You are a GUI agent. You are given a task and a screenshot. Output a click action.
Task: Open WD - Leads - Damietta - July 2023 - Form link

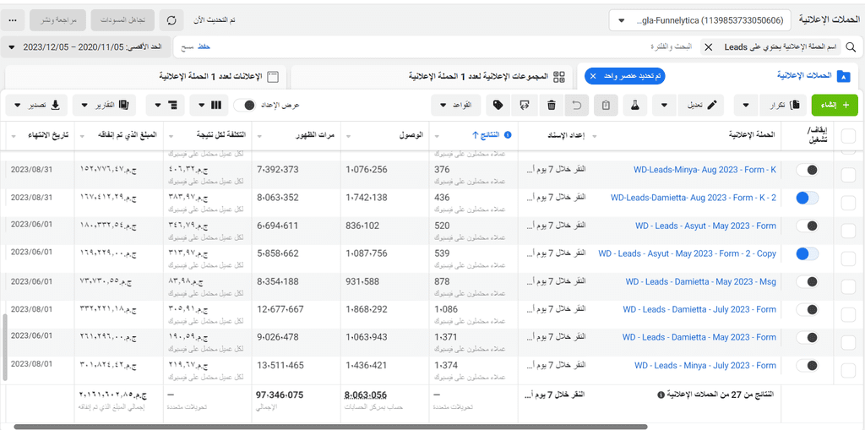click(699, 310)
